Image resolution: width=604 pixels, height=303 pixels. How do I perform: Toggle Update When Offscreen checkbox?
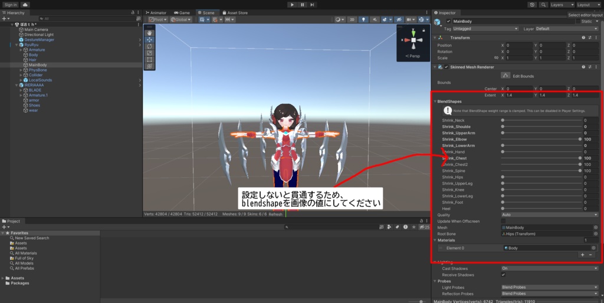[x=503, y=221]
